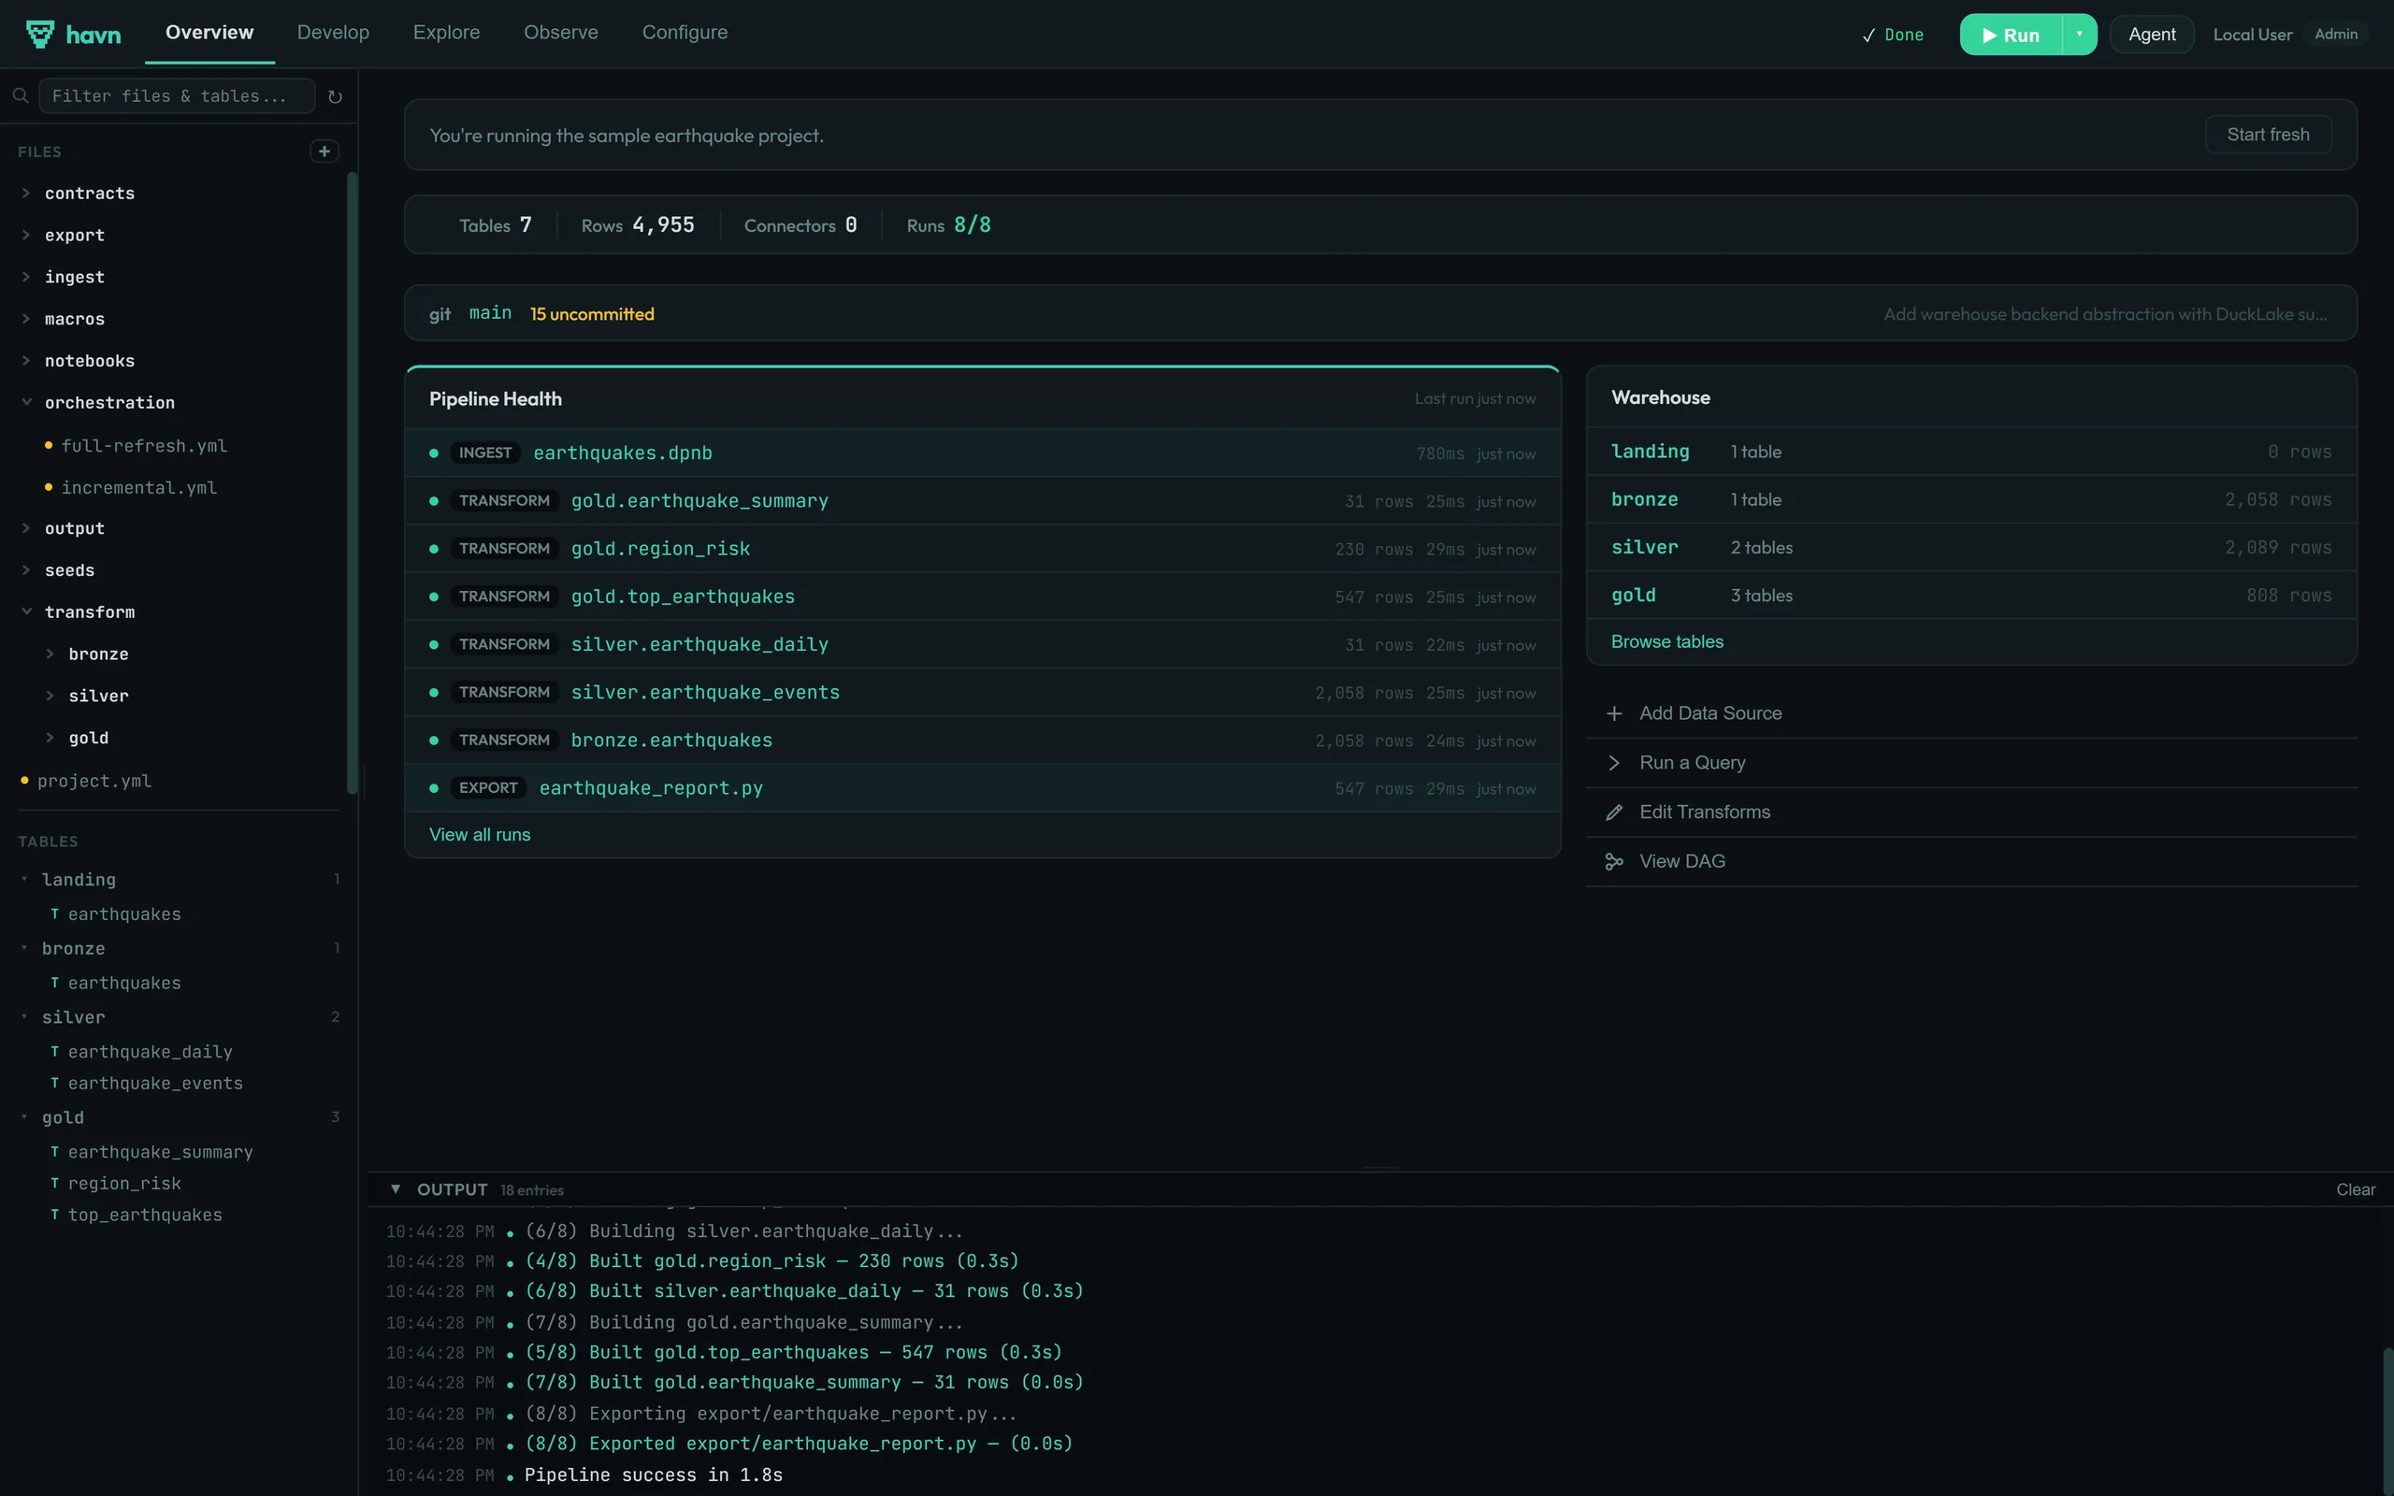The width and height of the screenshot is (2394, 1496).
Task: Click the Add Data Source plus icon
Action: point(1613,713)
